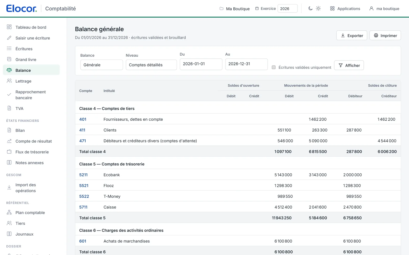Click the Afficher filter button
Viewport: 409px width, 255px height.
pyautogui.click(x=349, y=65)
